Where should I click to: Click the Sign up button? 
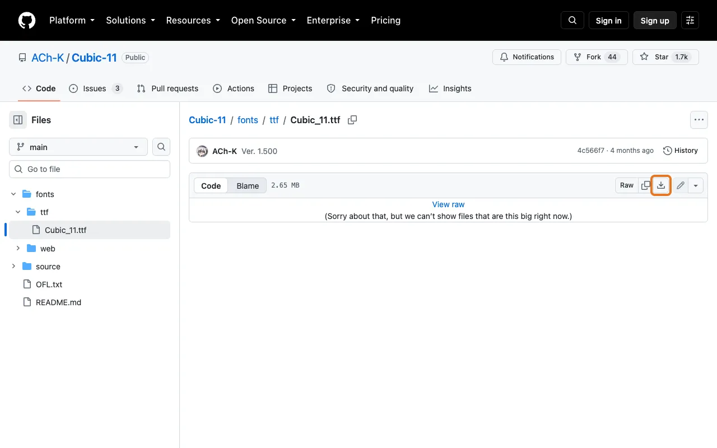click(655, 20)
